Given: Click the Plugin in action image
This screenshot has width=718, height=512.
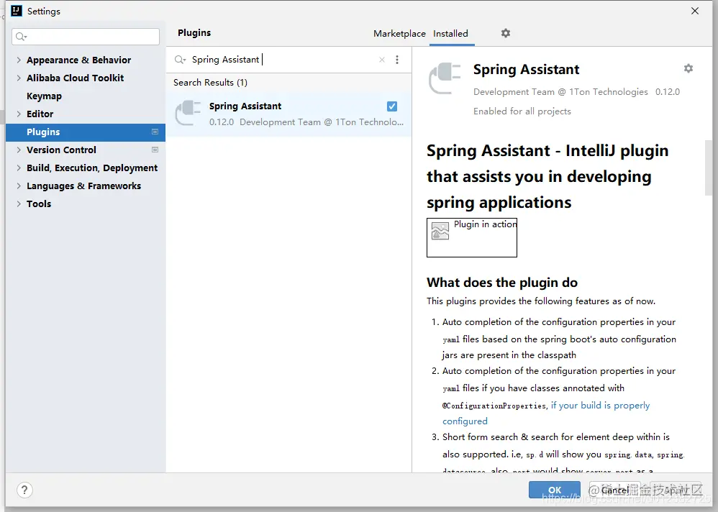Looking at the screenshot, I should [472, 237].
